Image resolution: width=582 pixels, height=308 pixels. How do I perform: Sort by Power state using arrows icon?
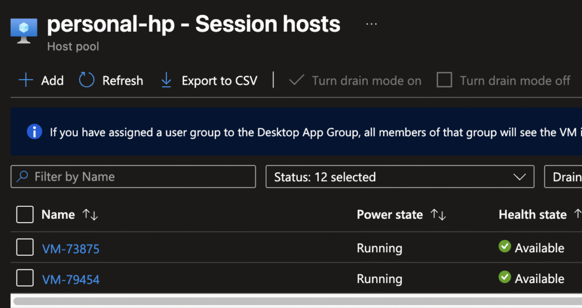438,214
